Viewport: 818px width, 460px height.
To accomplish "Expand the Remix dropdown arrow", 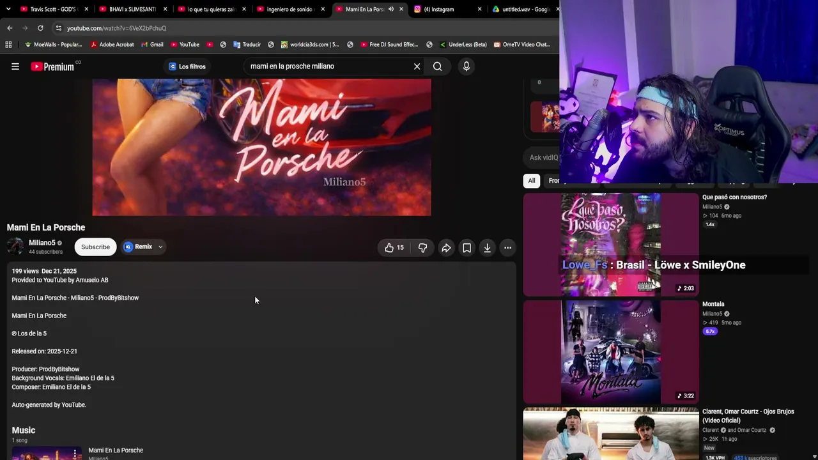I will click(160, 247).
